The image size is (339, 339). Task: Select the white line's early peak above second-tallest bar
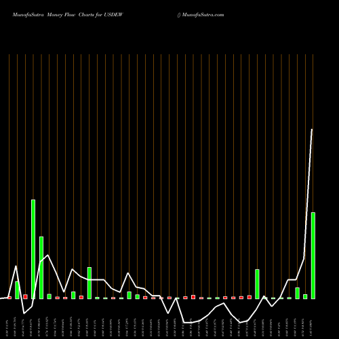tap(47, 255)
